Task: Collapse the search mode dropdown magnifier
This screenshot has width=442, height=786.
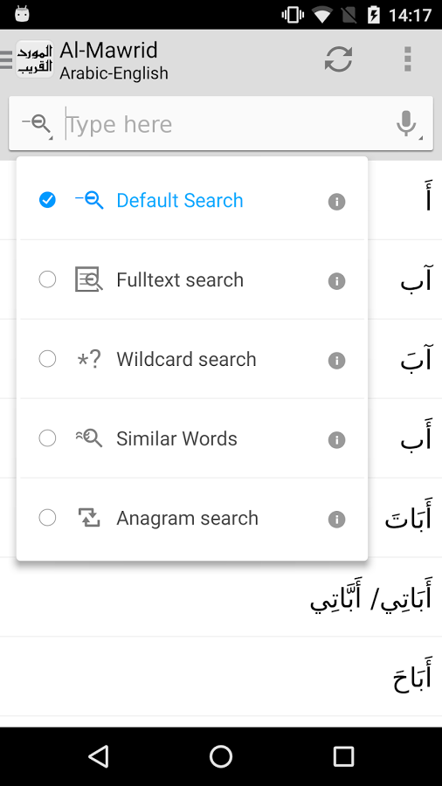Action: click(37, 124)
